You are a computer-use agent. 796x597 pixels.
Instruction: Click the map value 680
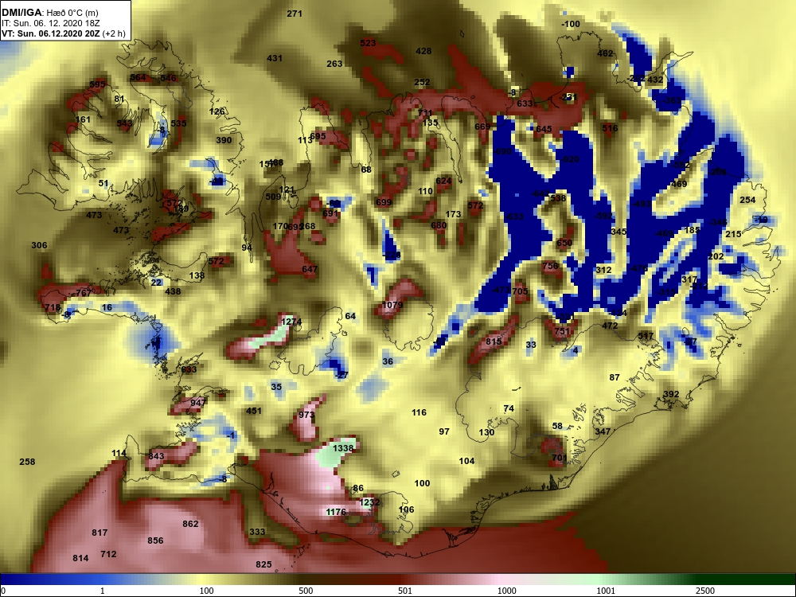point(439,225)
